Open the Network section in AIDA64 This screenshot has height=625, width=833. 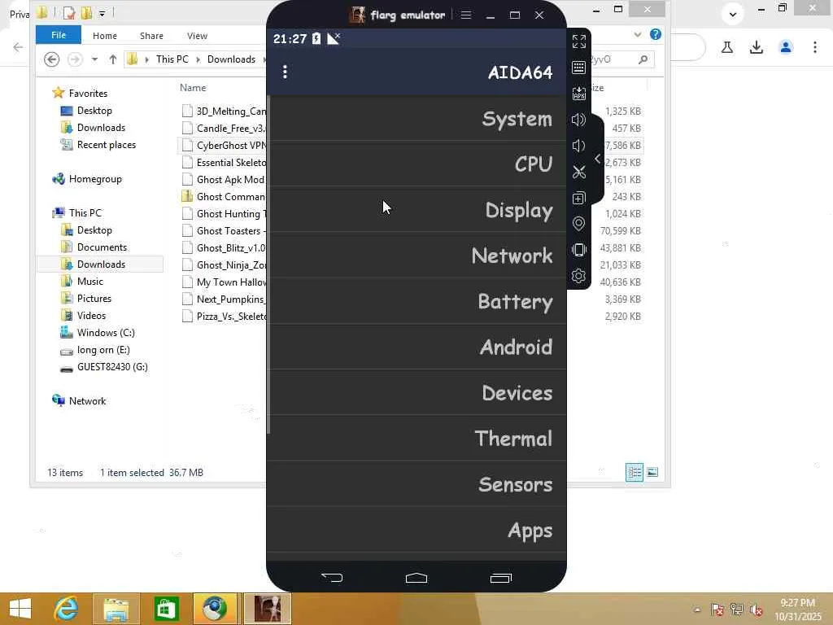pyautogui.click(x=417, y=255)
